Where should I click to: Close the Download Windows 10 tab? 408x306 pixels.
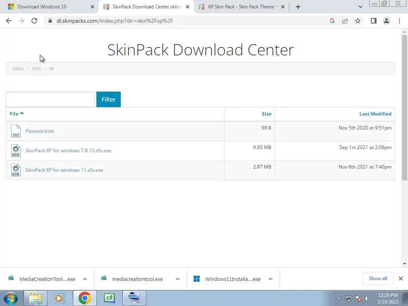(x=92, y=7)
